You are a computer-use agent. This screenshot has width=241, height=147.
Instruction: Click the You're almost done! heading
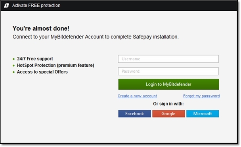(x=41, y=28)
